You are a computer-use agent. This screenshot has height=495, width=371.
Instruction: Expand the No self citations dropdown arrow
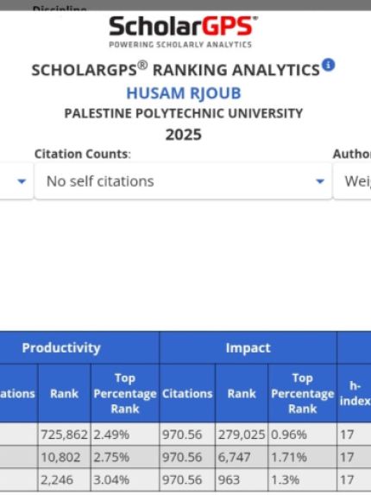click(320, 181)
